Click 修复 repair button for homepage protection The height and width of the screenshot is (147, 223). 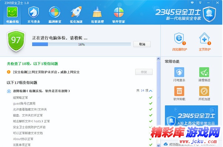tap(144, 72)
